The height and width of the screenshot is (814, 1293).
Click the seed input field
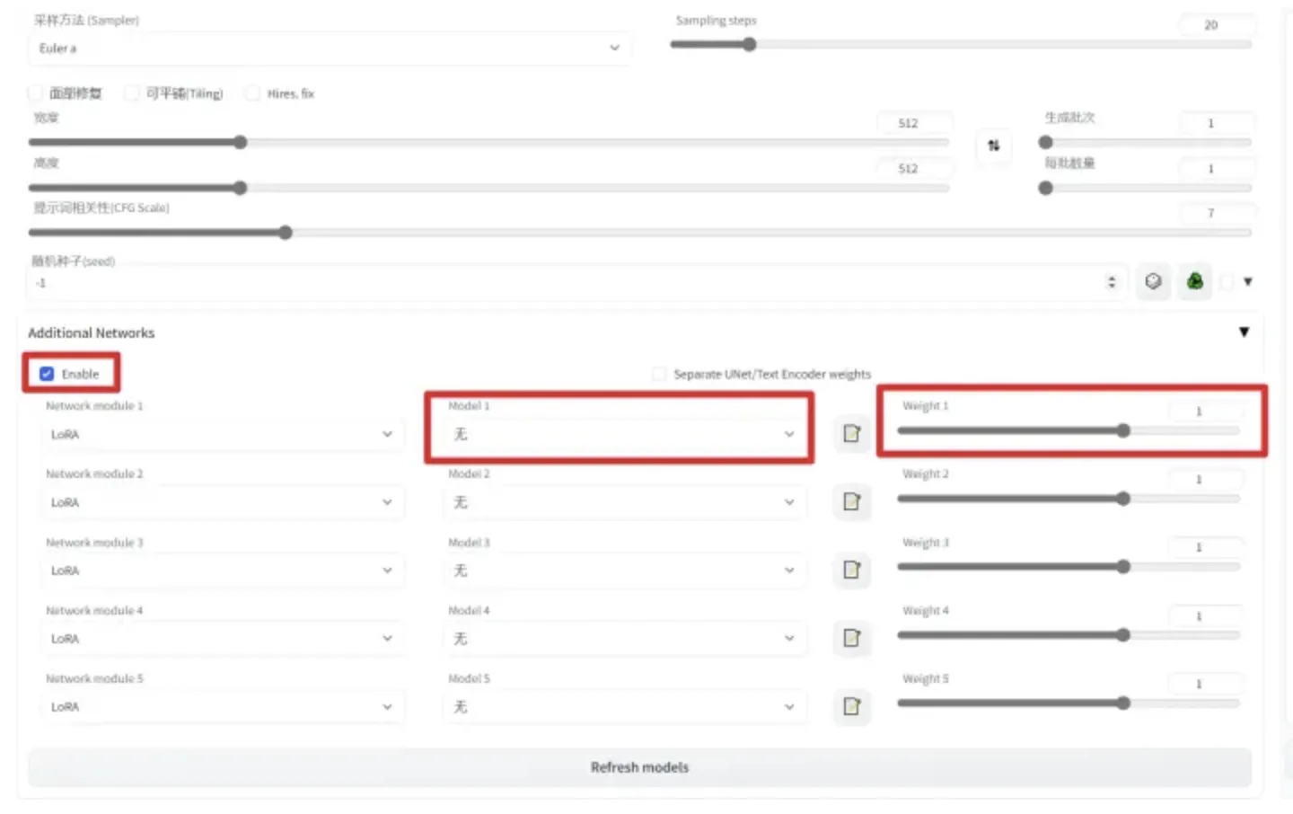566,283
